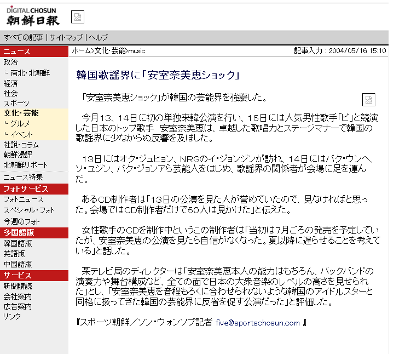Image resolution: width=405 pixels, height=354 pixels.
Task: Open the ヘルプ link
Action: click(x=98, y=37)
